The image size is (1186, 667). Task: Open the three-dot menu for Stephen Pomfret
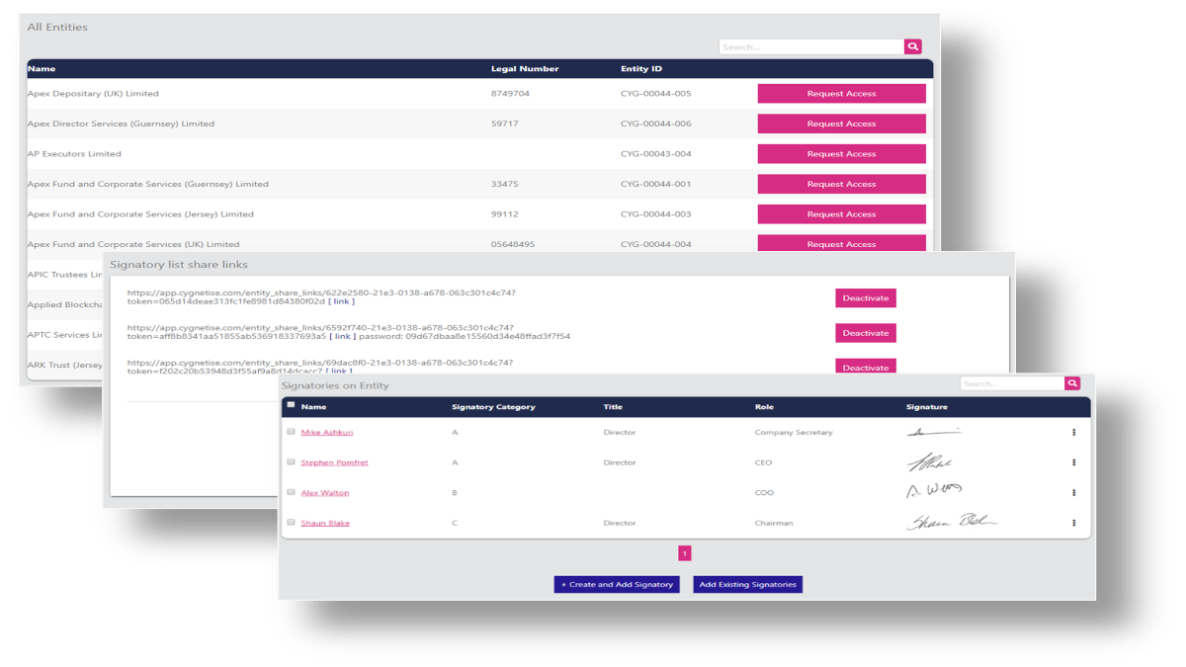click(x=1073, y=462)
